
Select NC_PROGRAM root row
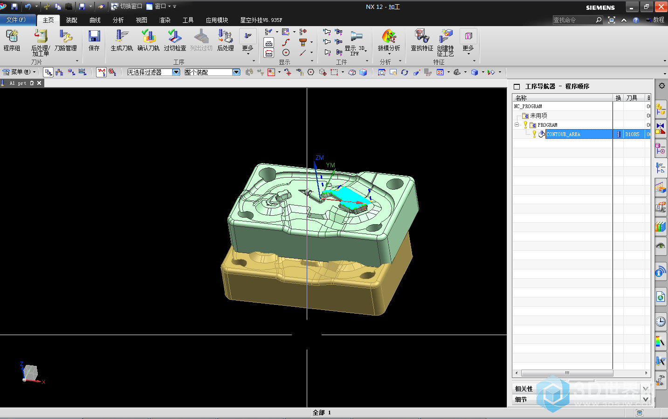pyautogui.click(x=528, y=106)
